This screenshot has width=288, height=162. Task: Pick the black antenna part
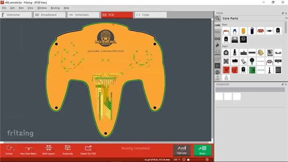[x=269, y=70]
